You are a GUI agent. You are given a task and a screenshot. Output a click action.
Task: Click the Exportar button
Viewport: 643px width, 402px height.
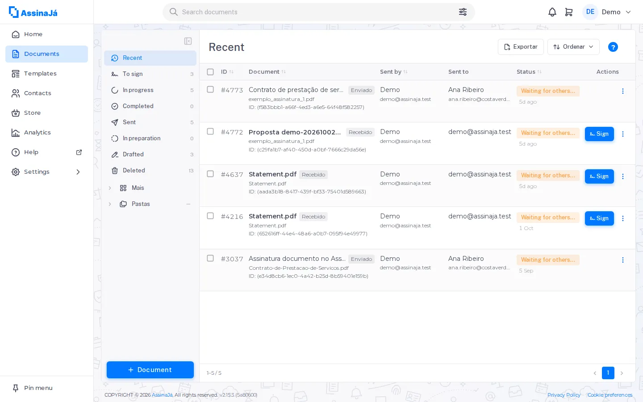521,47
